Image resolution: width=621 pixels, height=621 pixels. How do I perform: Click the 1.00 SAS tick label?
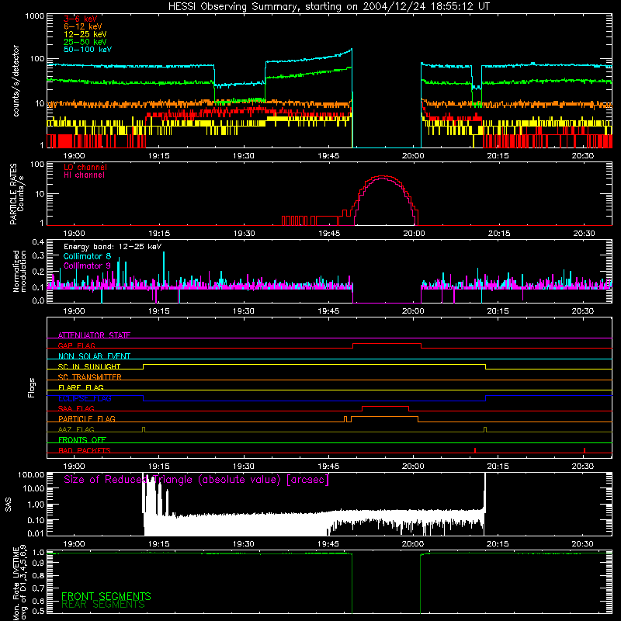point(36,505)
